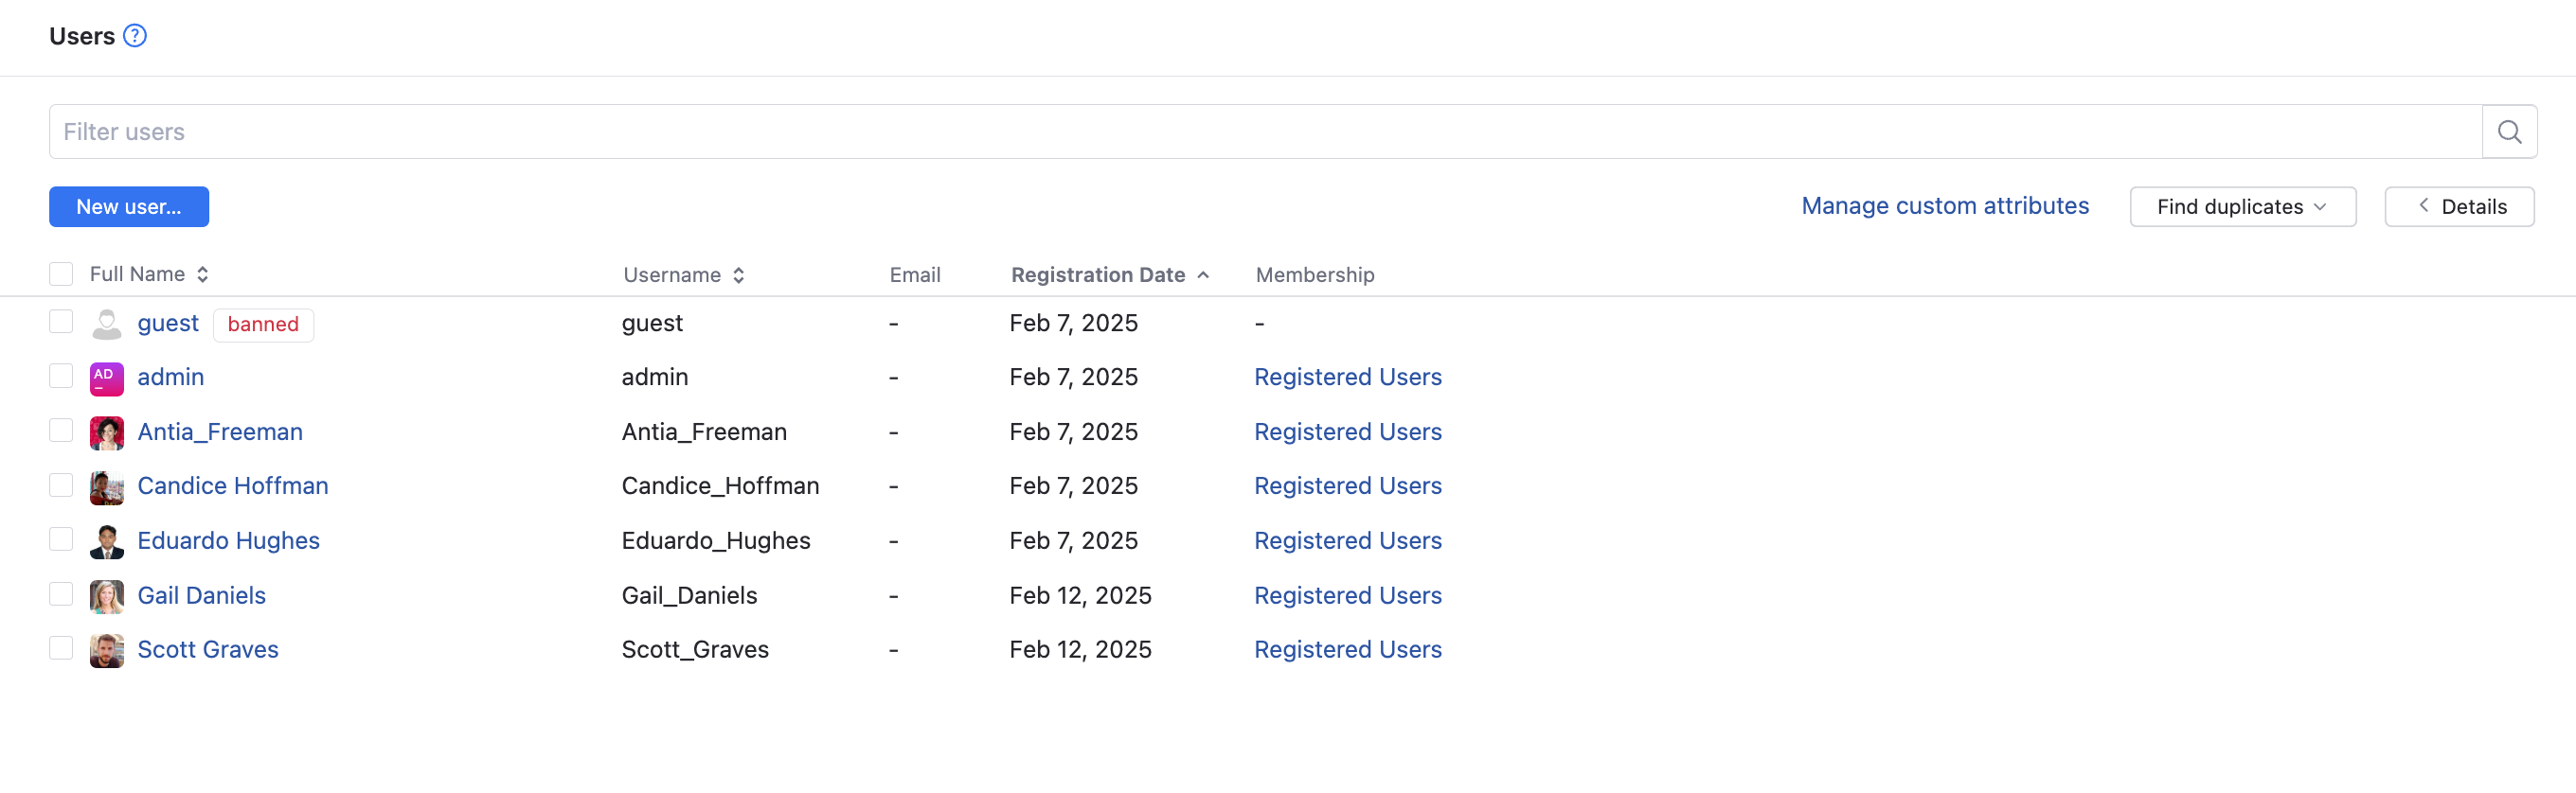Click Candice Hoffman's avatar picture
2576x793 pixels.
(107, 486)
